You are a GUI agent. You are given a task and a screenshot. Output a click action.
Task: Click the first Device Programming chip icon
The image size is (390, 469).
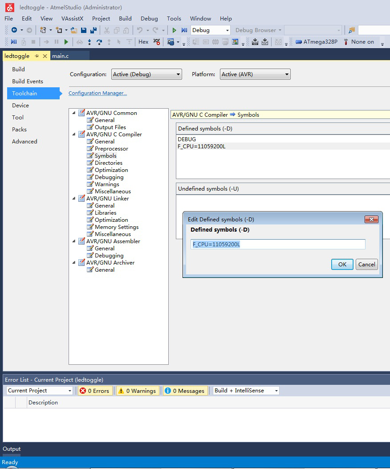255,42
